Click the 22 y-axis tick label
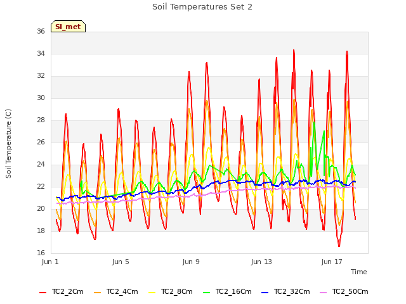 tap(41, 187)
